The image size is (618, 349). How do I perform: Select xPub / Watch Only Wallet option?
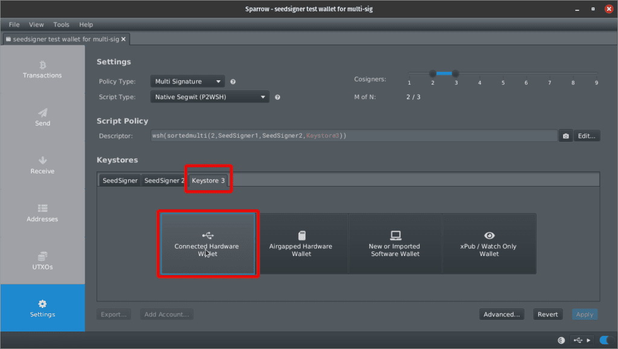(489, 244)
